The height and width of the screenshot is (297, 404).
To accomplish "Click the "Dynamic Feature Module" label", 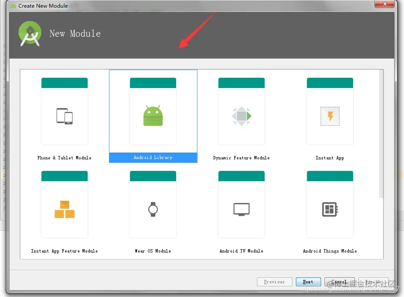I will pyautogui.click(x=242, y=158).
